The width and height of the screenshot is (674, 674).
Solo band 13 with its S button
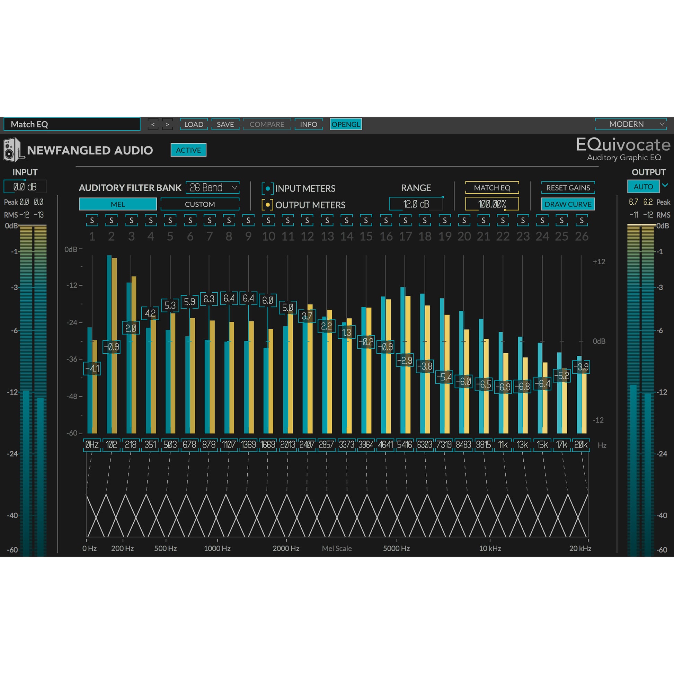point(327,221)
